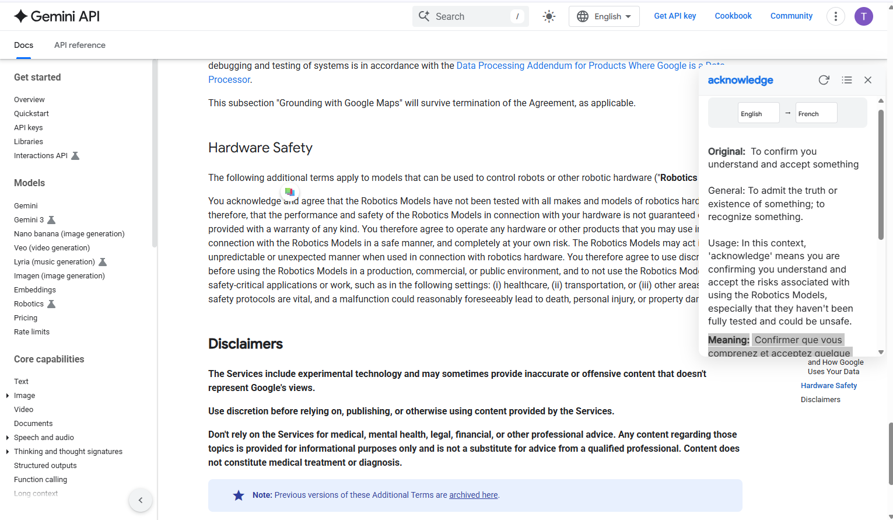Open the list view in the translation popup
Image resolution: width=893 pixels, height=520 pixels.
pyautogui.click(x=847, y=80)
